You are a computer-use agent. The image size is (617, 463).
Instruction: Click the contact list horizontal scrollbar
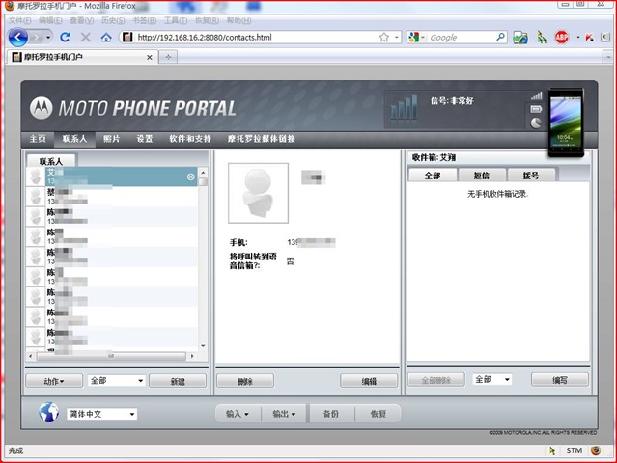tap(111, 356)
